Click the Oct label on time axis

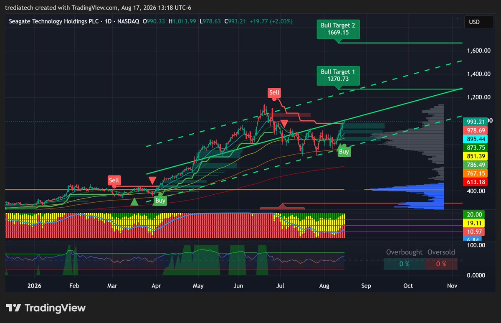408,286
